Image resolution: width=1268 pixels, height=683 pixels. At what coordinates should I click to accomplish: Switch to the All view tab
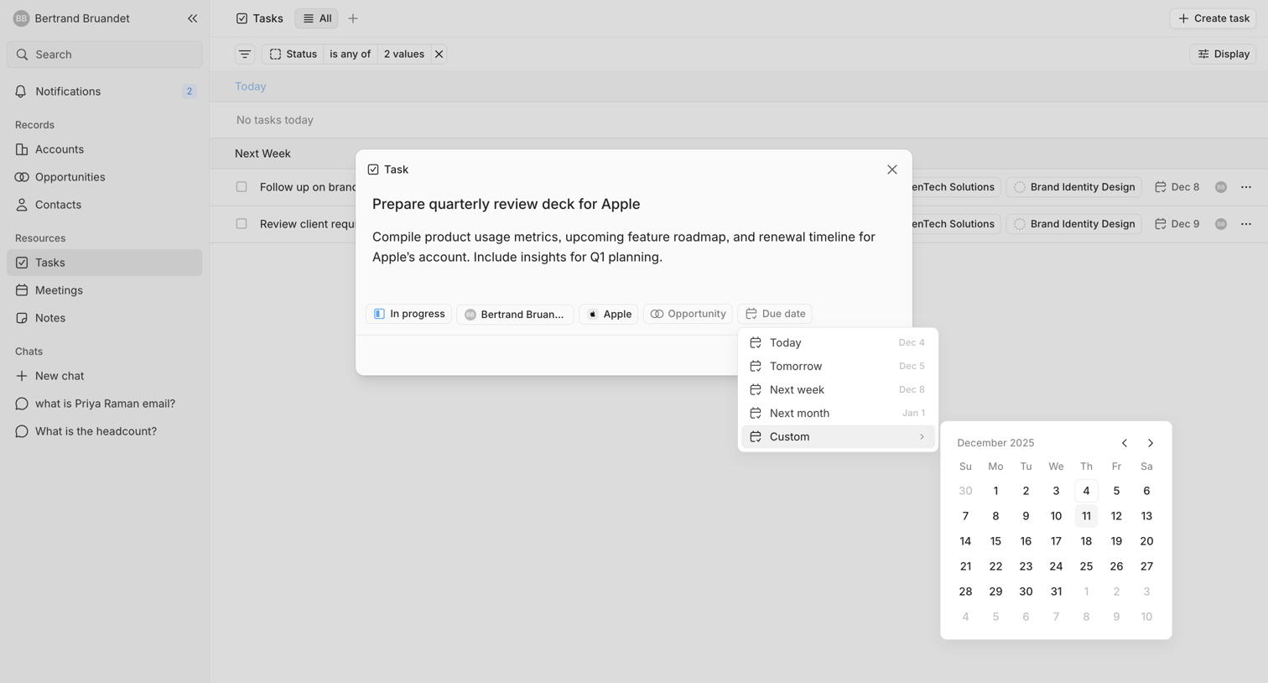point(316,18)
